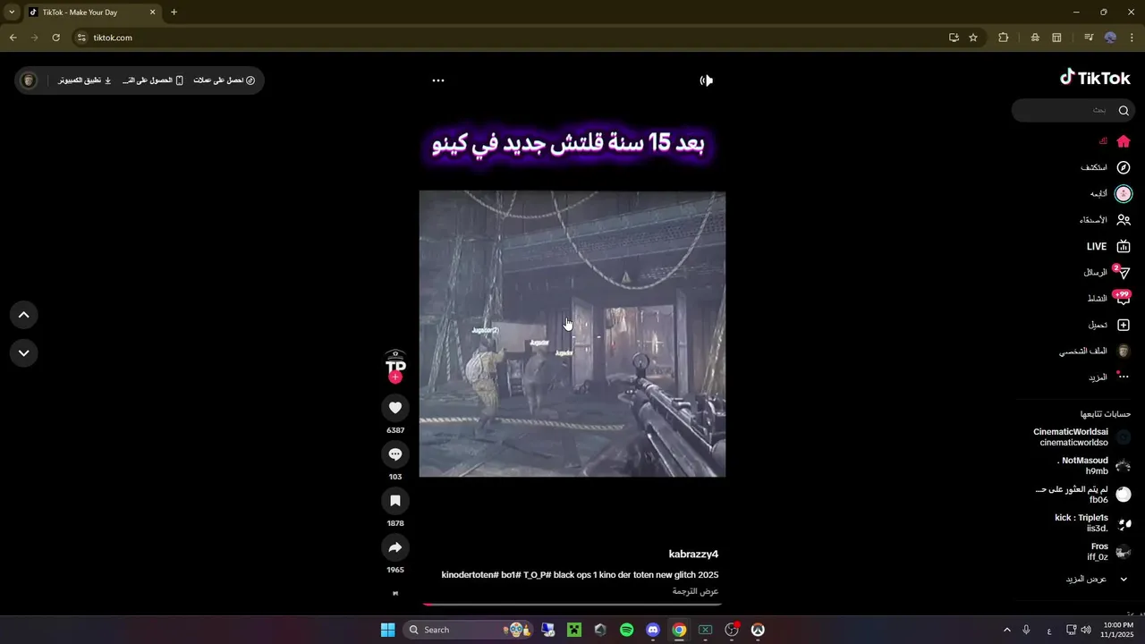This screenshot has height=644, width=1145.
Task: Open الأصدقاء (Friends) in sidebar
Action: (1105, 219)
